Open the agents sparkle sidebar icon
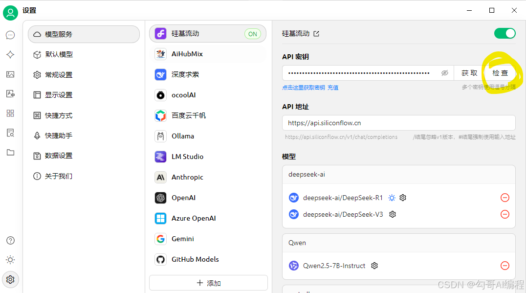 click(x=10, y=55)
